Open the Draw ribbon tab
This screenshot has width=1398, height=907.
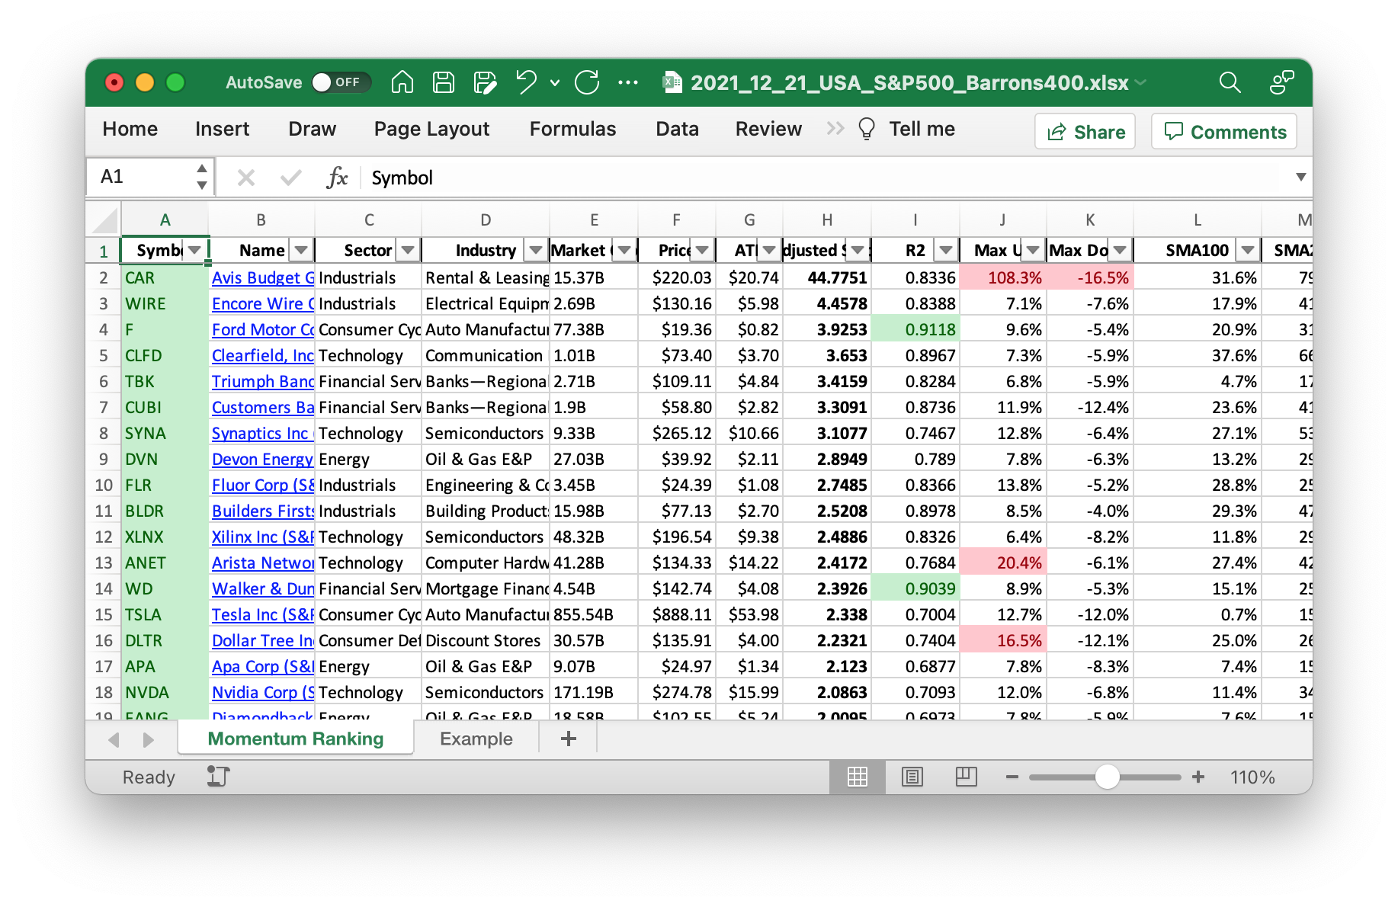pyautogui.click(x=313, y=129)
